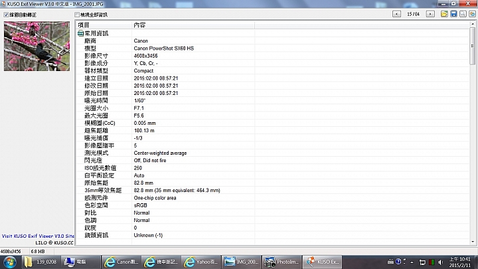478x269 pixels.
Task: Open the Visit KUSO Exif Viewer V3.0 Site link
Action: click(x=38, y=236)
